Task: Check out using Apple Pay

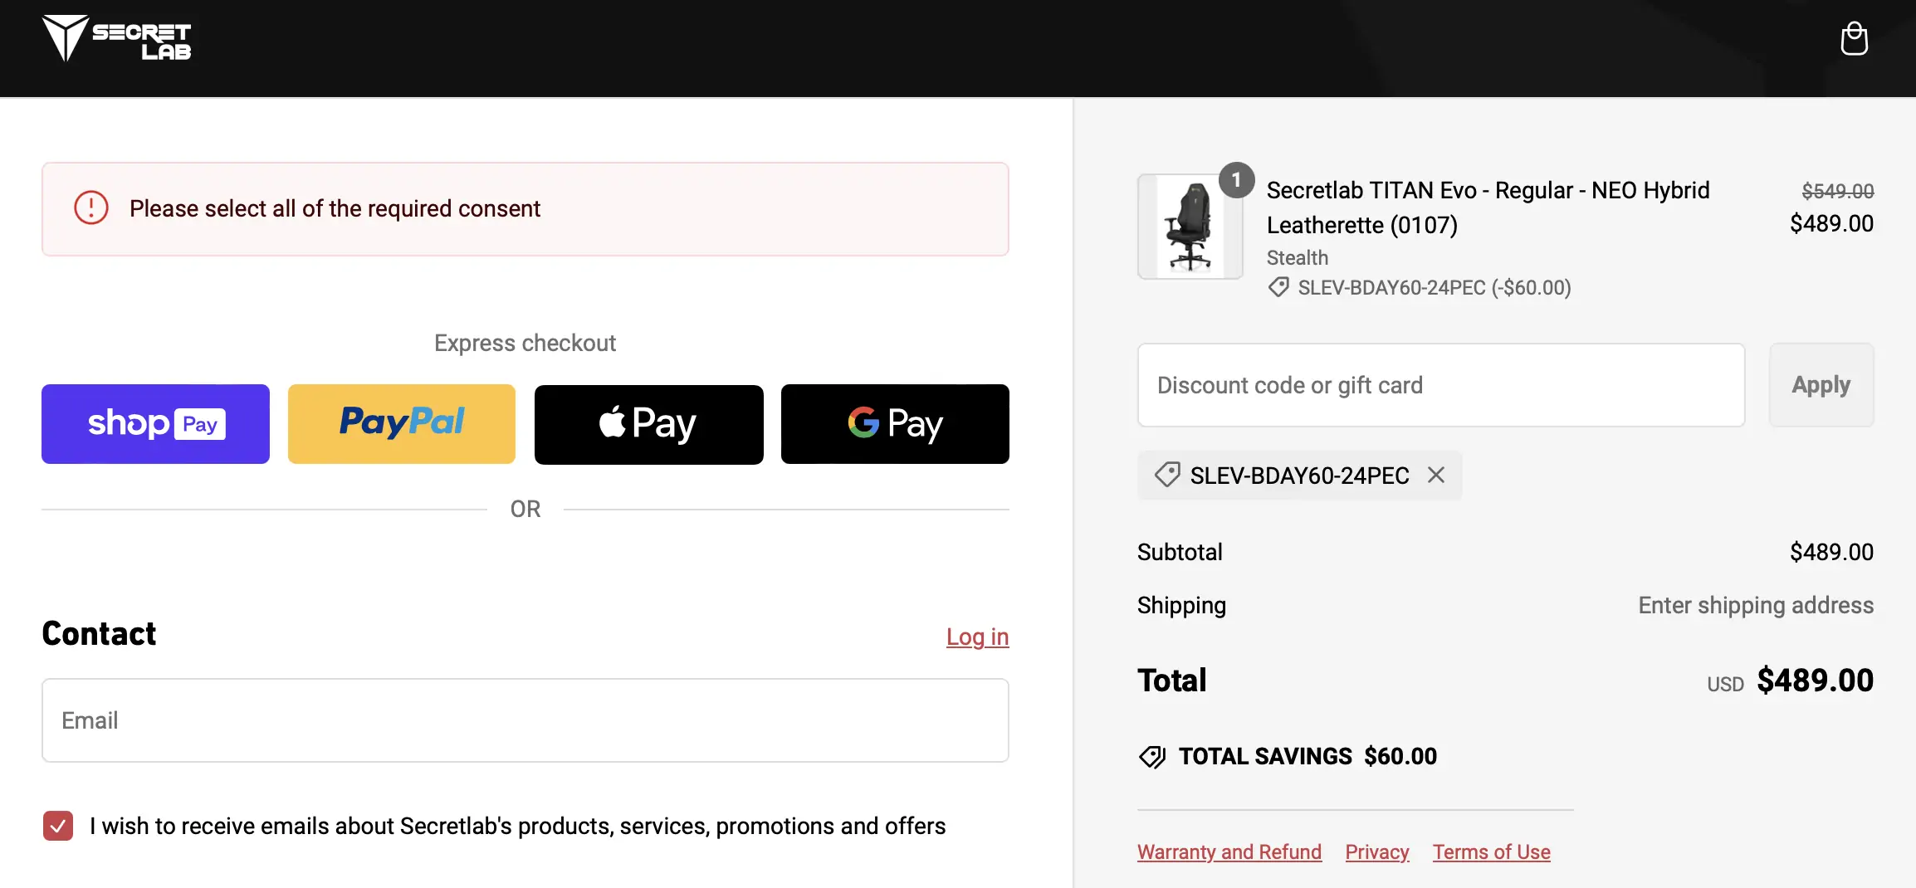Action: tap(648, 424)
